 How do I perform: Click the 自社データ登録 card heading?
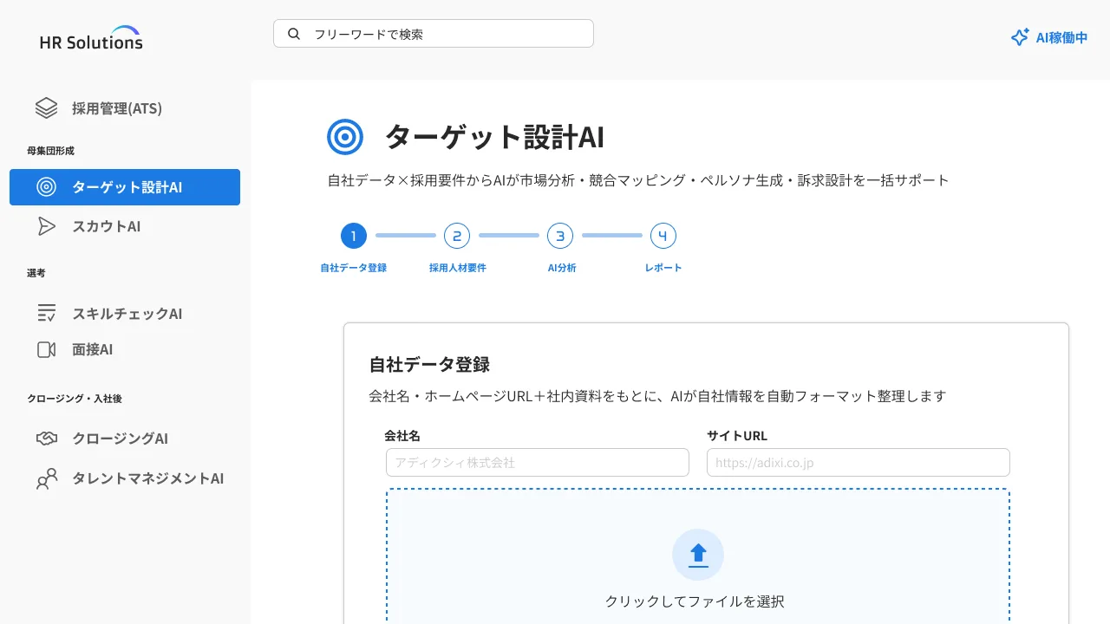coord(429,364)
